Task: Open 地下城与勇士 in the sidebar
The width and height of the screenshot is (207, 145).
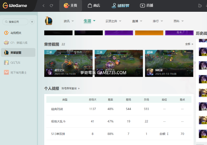Action: click(x=18, y=72)
